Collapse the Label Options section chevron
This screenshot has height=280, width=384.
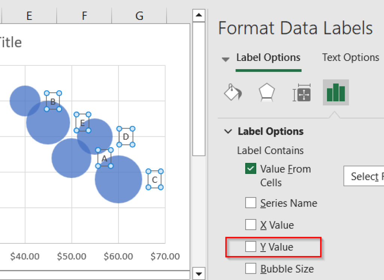(228, 131)
